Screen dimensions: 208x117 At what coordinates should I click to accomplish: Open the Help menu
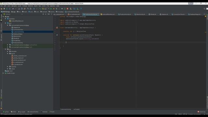pos(58,6)
